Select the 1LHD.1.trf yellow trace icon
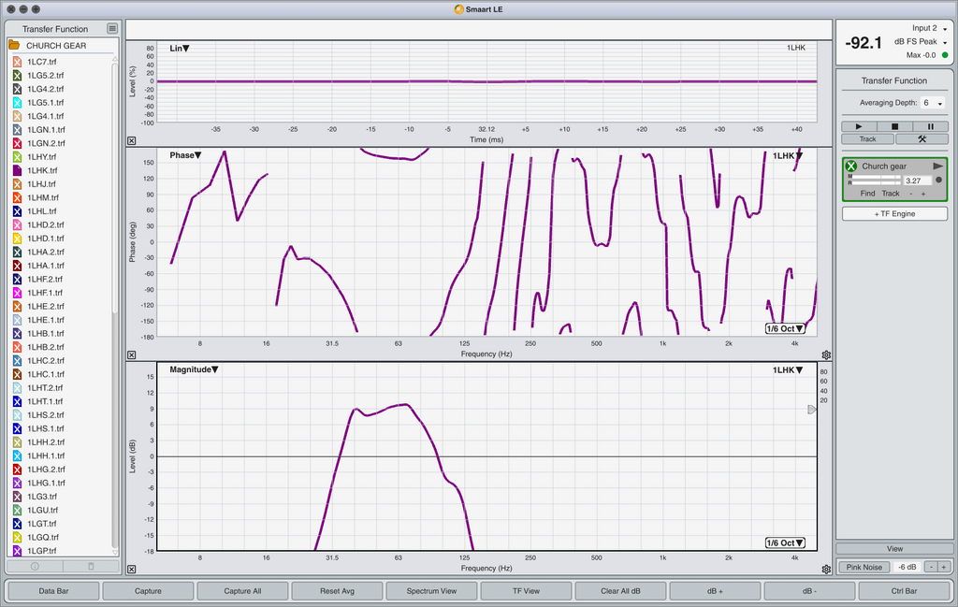The height and width of the screenshot is (607, 958). pyautogui.click(x=17, y=238)
